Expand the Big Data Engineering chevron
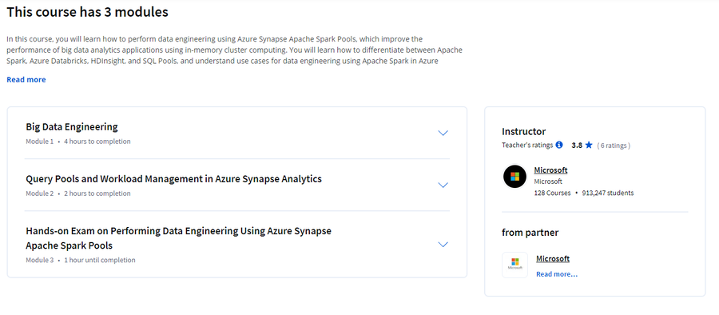 tap(443, 134)
